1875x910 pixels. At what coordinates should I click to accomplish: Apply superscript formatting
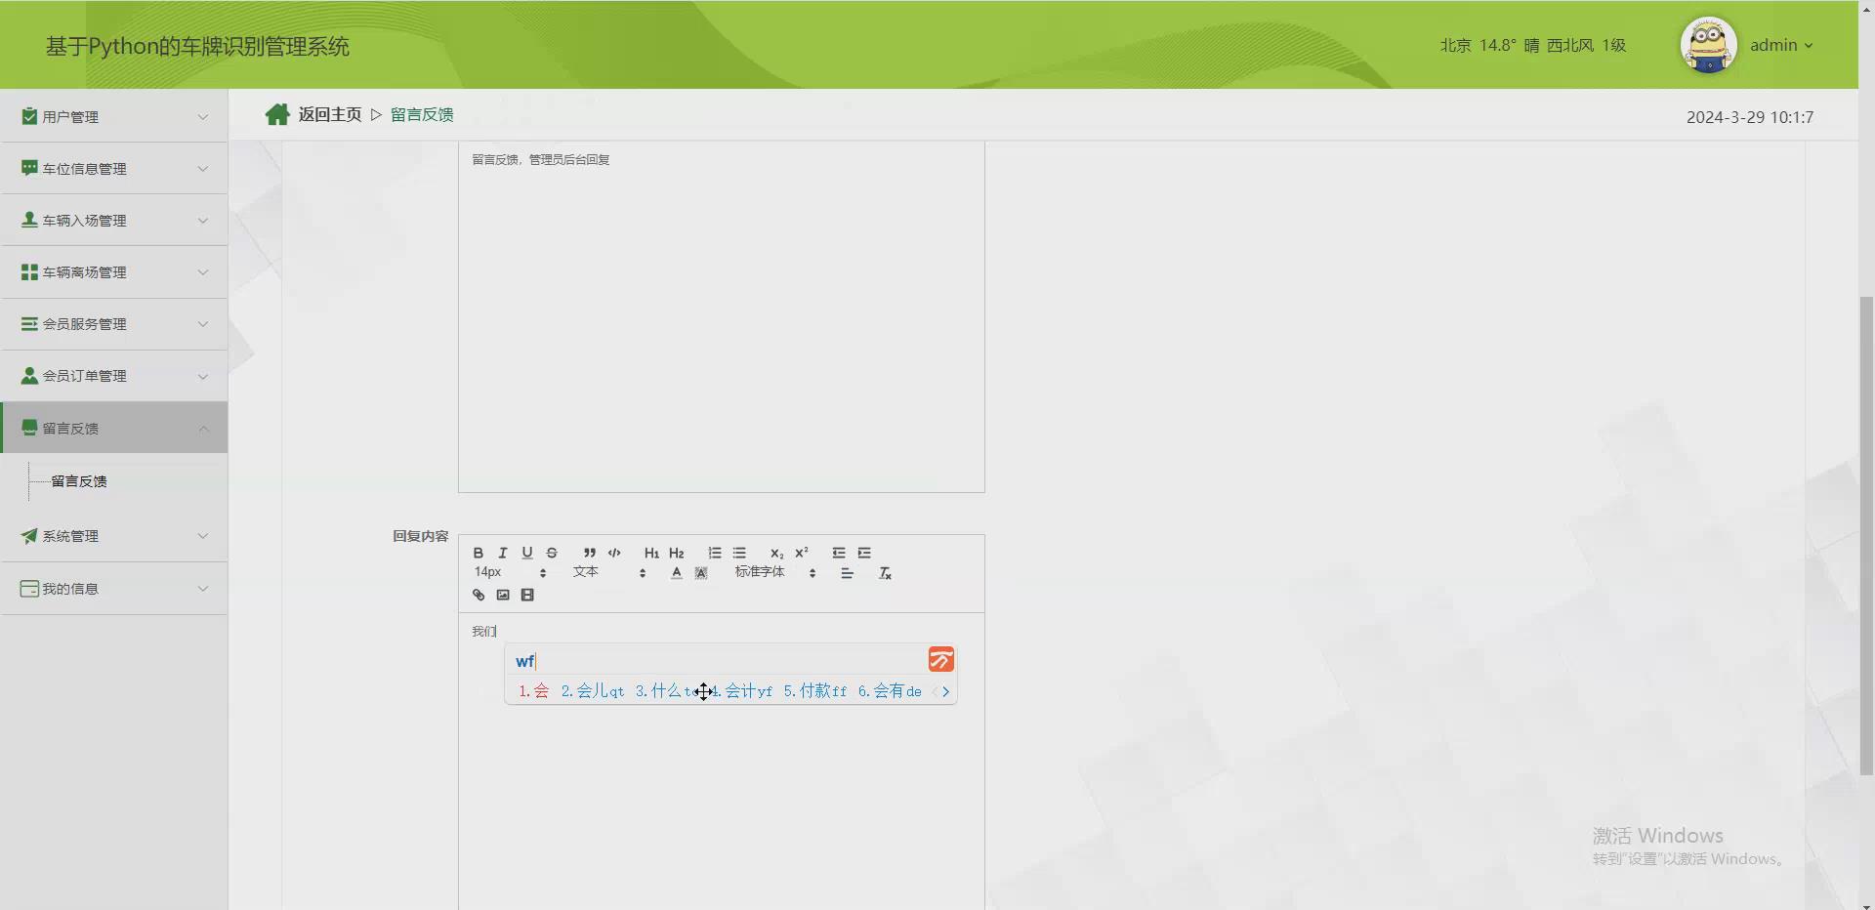click(802, 553)
